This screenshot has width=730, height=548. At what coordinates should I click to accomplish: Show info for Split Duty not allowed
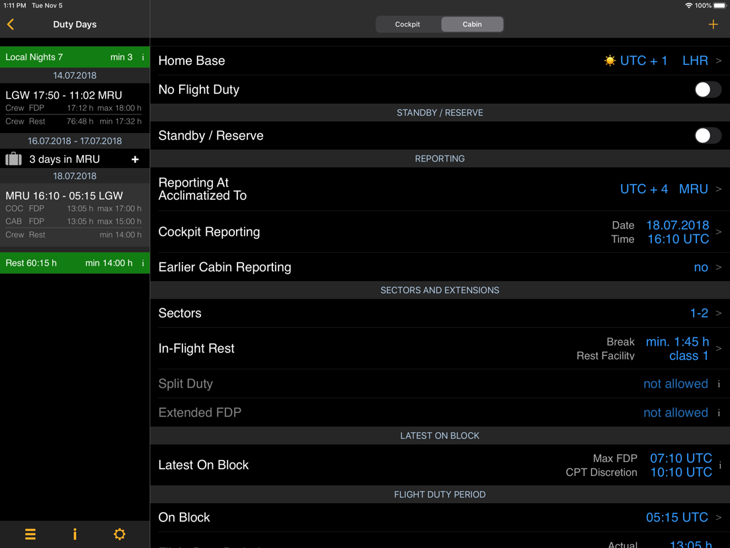719,384
